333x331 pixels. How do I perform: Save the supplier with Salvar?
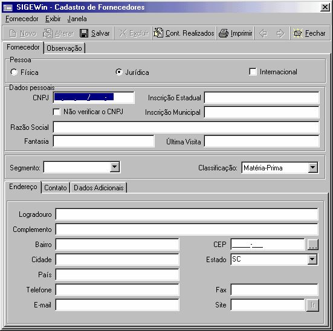click(x=95, y=33)
